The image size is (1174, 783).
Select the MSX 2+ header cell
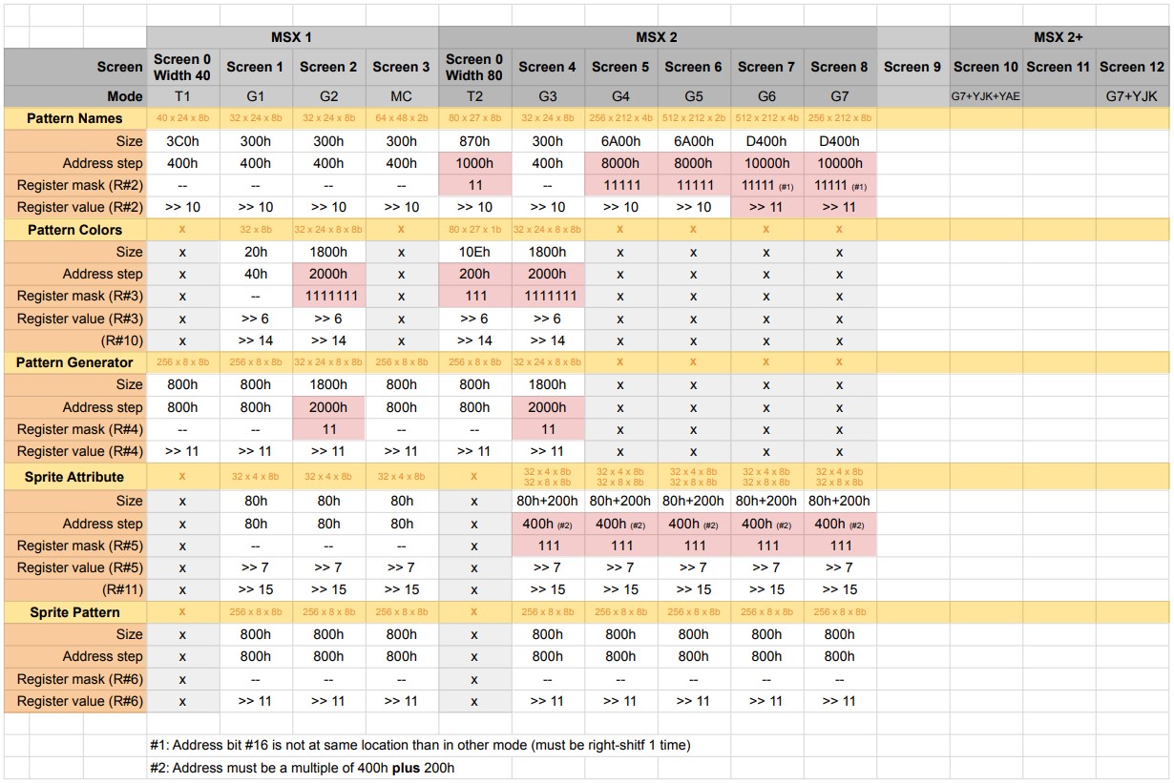(x=1059, y=37)
